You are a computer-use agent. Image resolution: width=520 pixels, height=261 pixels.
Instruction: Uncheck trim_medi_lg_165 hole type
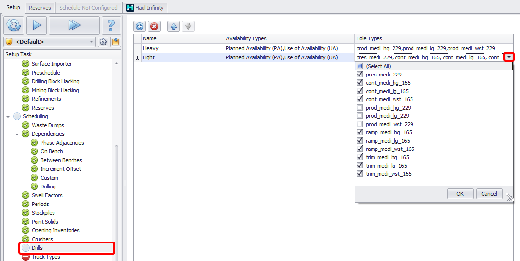pyautogui.click(x=359, y=166)
